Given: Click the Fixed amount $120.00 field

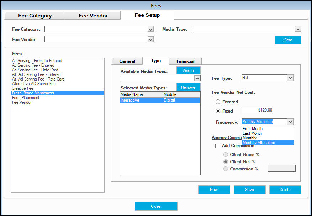Looking at the screenshot, I should (257, 110).
